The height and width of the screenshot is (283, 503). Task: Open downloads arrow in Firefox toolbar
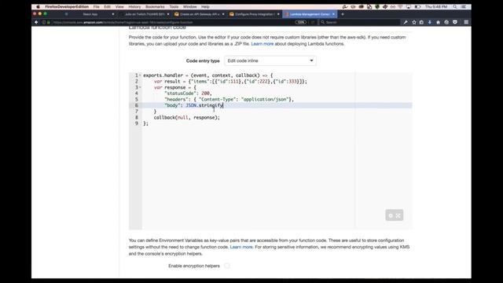[430, 22]
